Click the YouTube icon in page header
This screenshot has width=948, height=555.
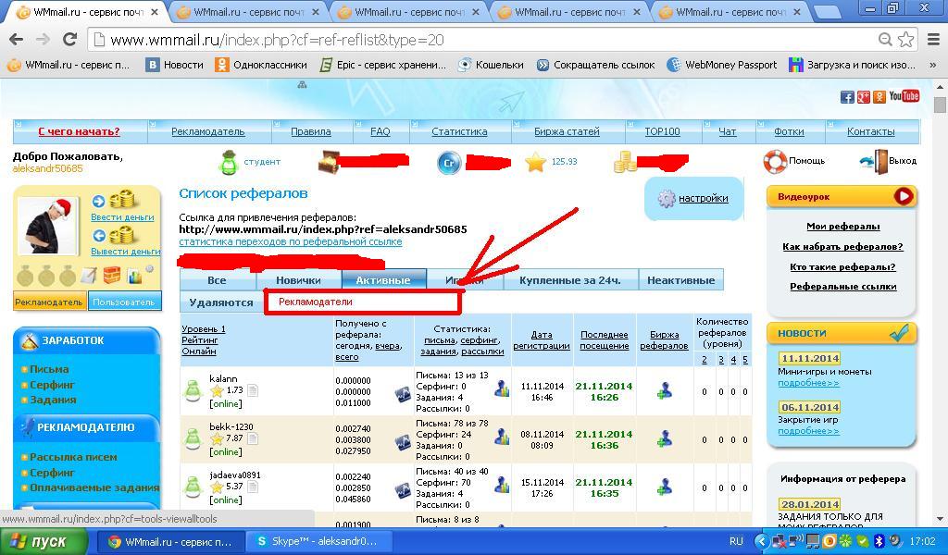click(x=904, y=96)
